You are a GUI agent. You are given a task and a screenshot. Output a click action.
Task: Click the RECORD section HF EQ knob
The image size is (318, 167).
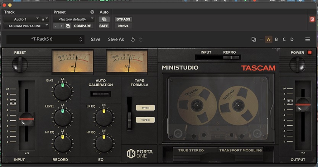coord(63,143)
